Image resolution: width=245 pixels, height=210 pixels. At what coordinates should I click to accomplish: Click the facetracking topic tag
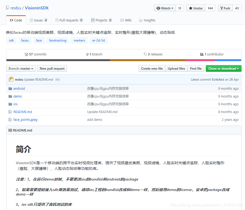pyautogui.click(x=58, y=40)
